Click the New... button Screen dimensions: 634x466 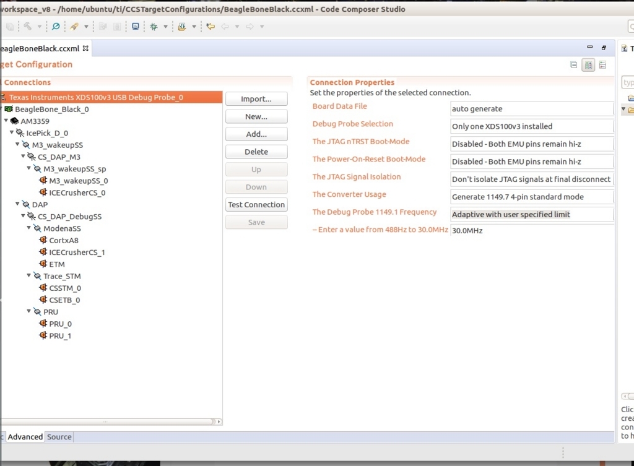click(256, 116)
